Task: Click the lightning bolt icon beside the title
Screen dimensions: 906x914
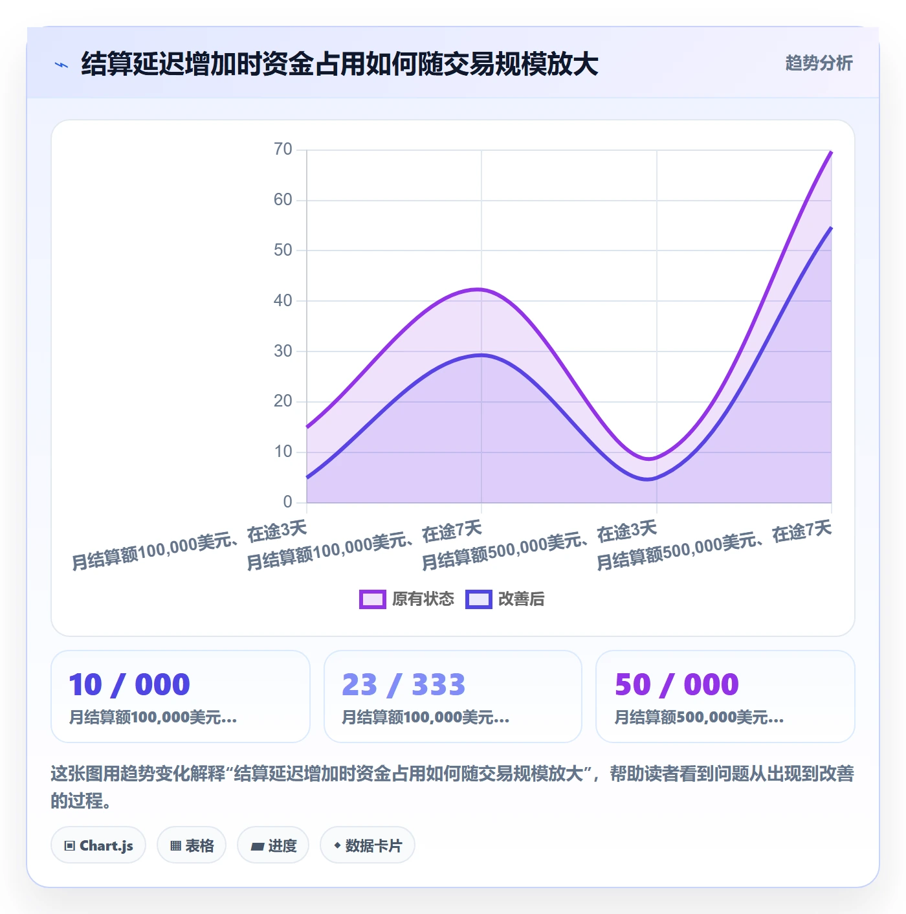Action: (x=61, y=65)
